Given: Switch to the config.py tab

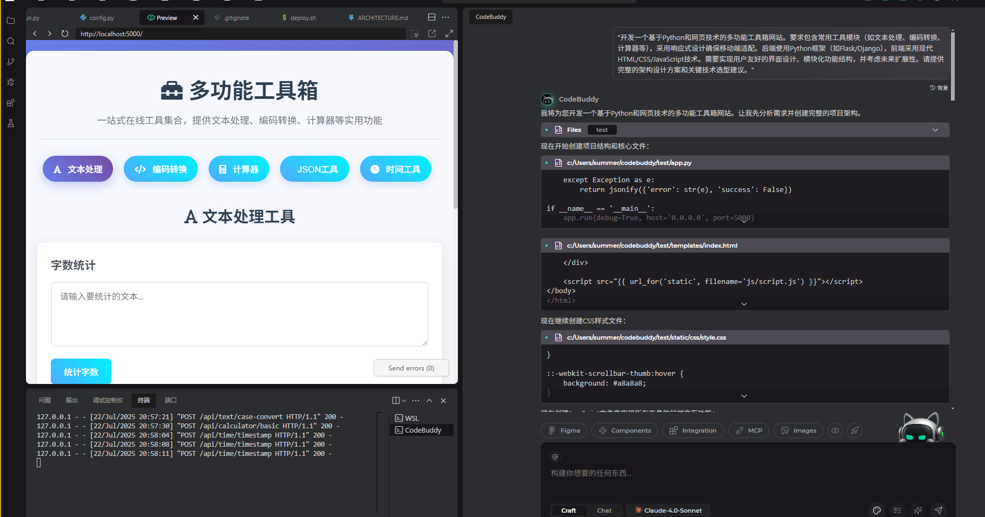Looking at the screenshot, I should click(x=97, y=18).
